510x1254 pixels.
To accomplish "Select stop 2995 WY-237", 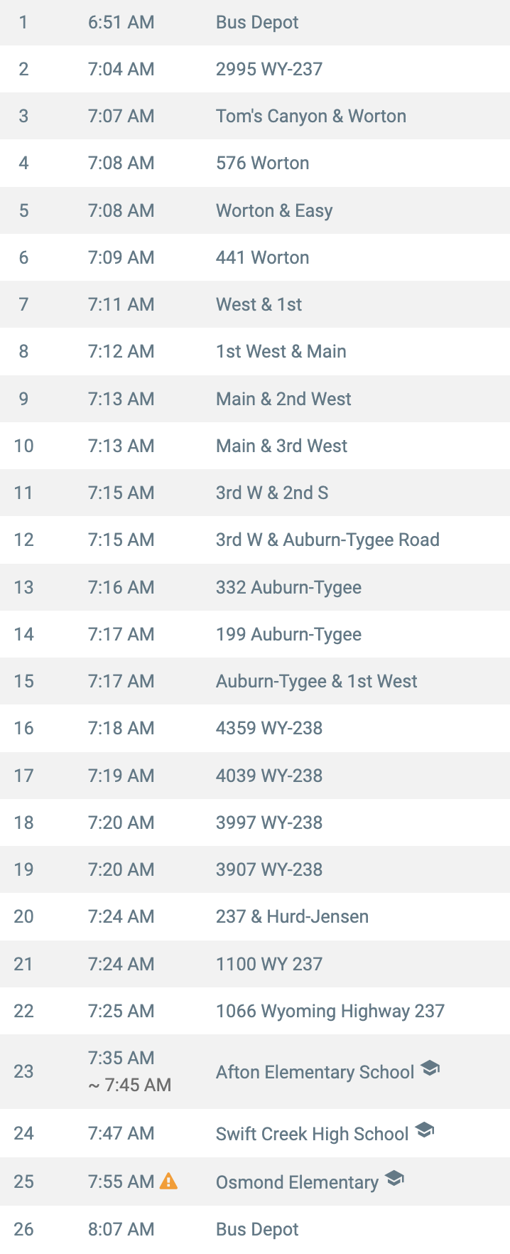I will point(255,69).
